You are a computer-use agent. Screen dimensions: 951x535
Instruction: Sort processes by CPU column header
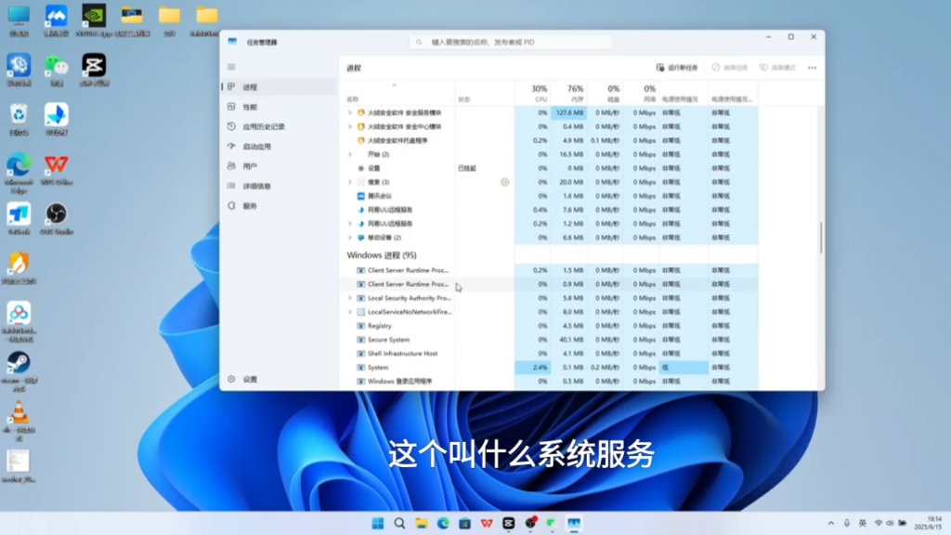click(x=532, y=94)
